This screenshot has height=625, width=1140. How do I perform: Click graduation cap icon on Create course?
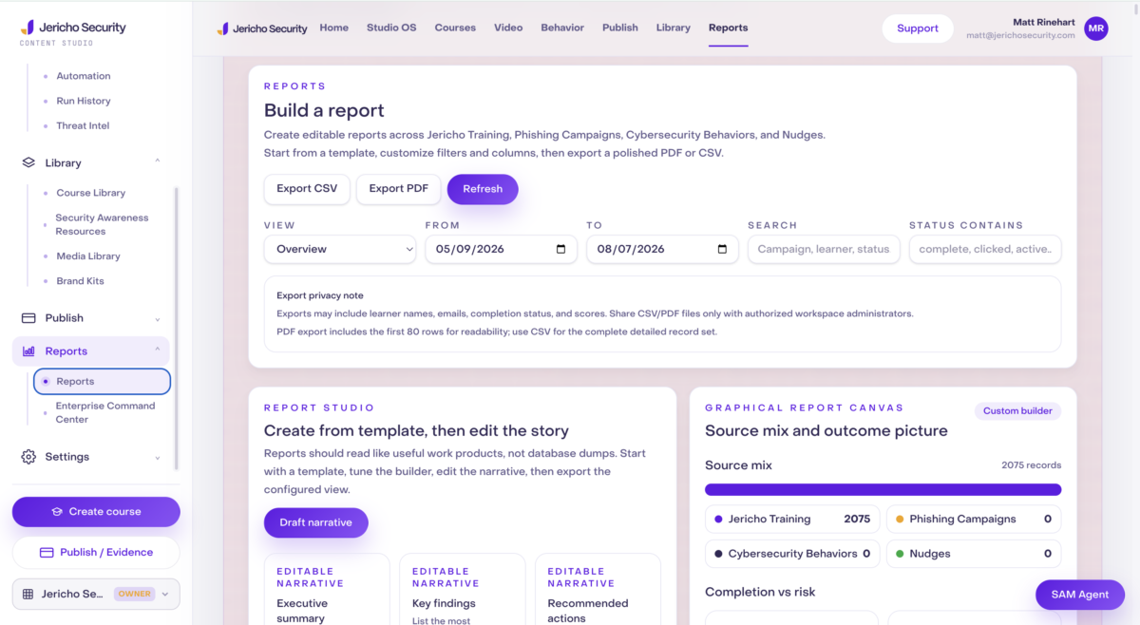tap(57, 512)
